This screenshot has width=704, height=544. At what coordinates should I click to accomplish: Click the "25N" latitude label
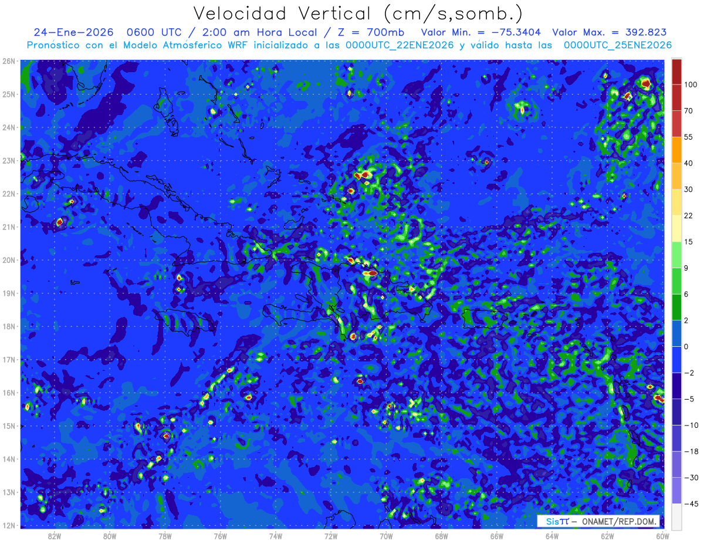tap(9, 94)
